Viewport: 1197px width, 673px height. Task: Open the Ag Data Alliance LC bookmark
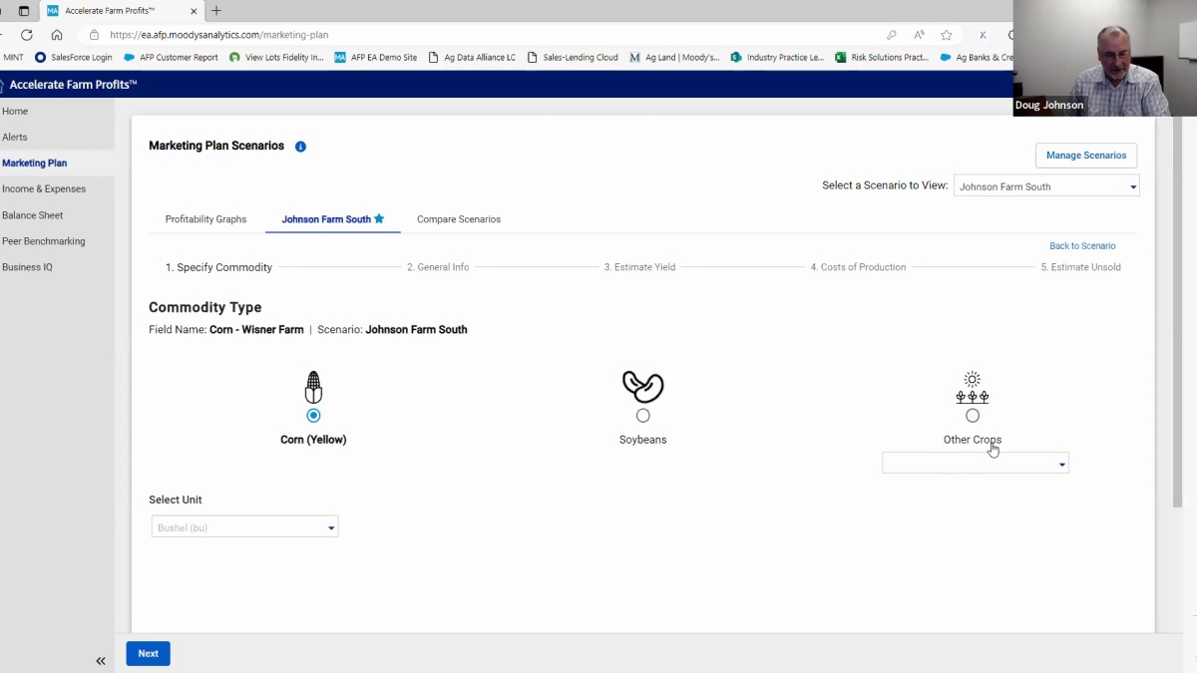[472, 57]
